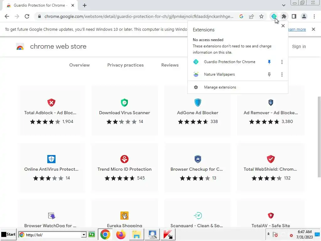
Task: Click the 1,904 rating count on Total Adblock
Action: point(68,122)
